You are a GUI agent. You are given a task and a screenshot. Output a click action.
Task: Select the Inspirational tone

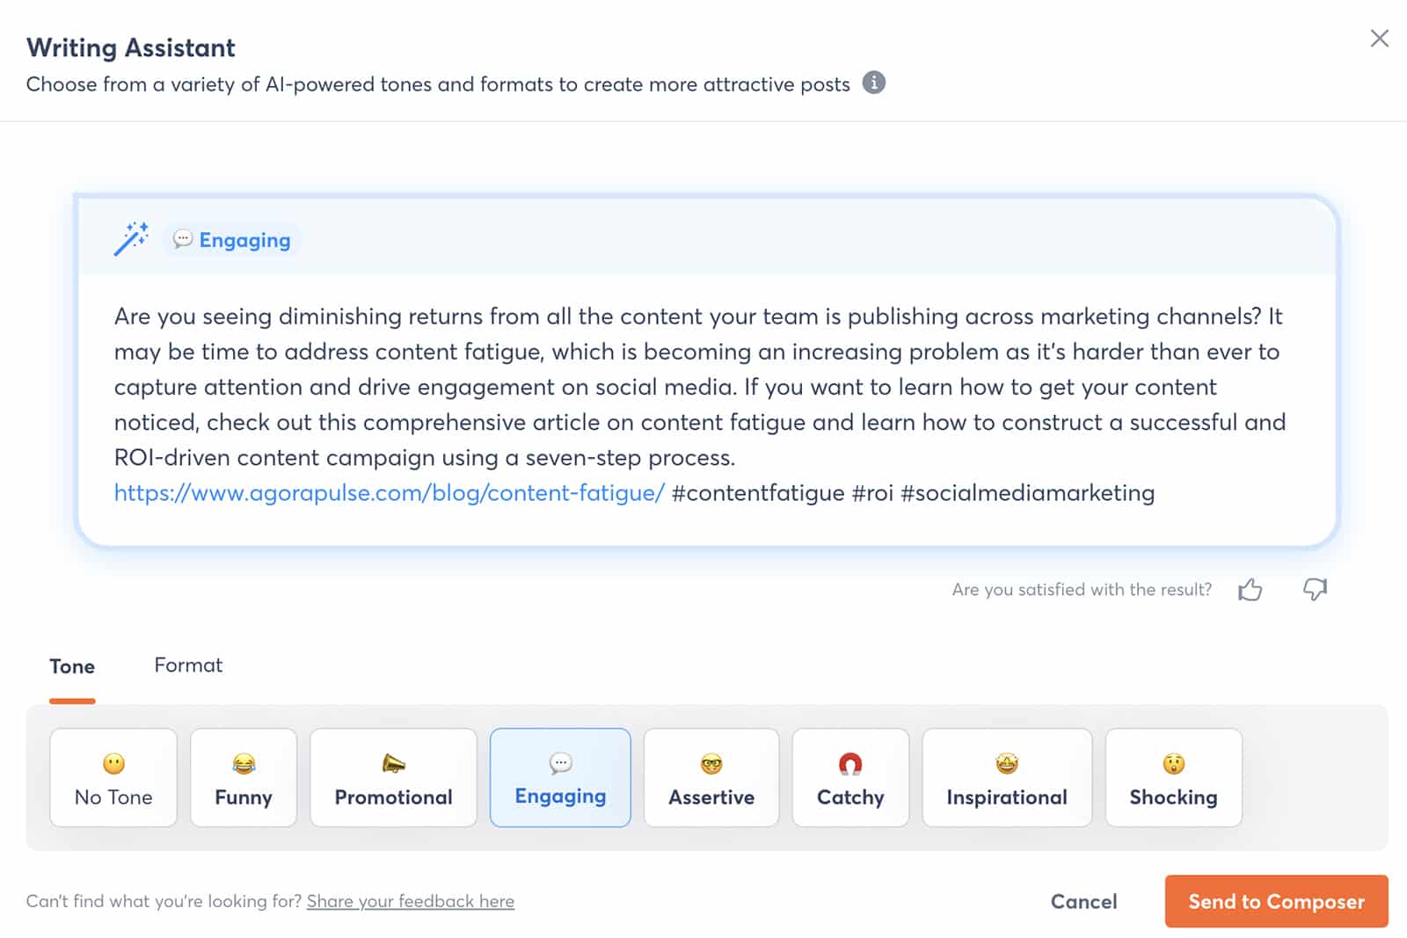1007,778
